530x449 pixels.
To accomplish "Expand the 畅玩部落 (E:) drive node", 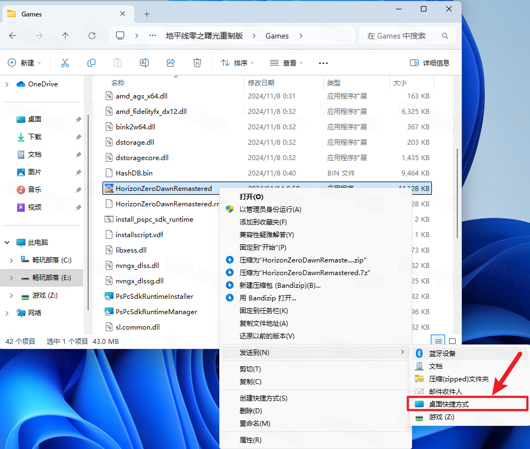I will tap(12, 278).
